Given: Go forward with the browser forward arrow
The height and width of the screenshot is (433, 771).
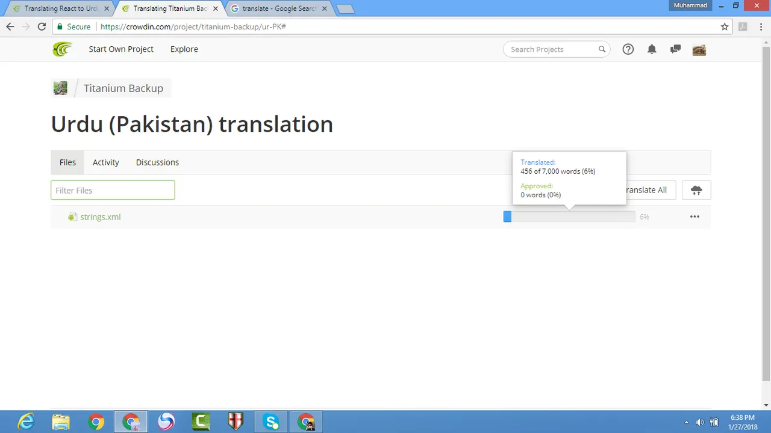Looking at the screenshot, I should pos(26,26).
